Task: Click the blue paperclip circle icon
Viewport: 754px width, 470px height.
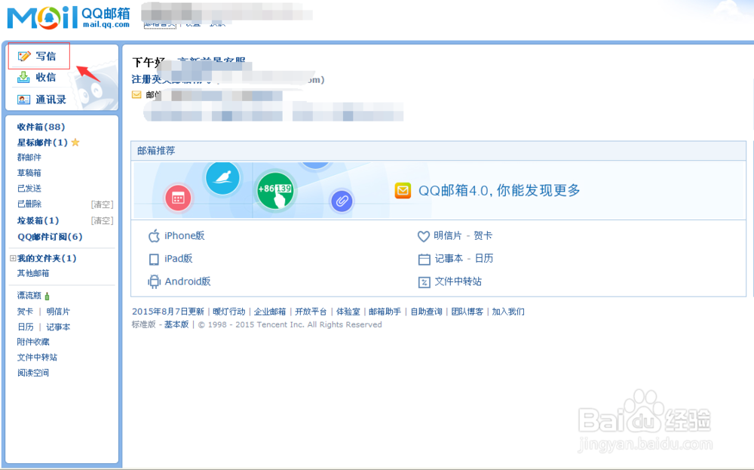Action: click(x=341, y=201)
